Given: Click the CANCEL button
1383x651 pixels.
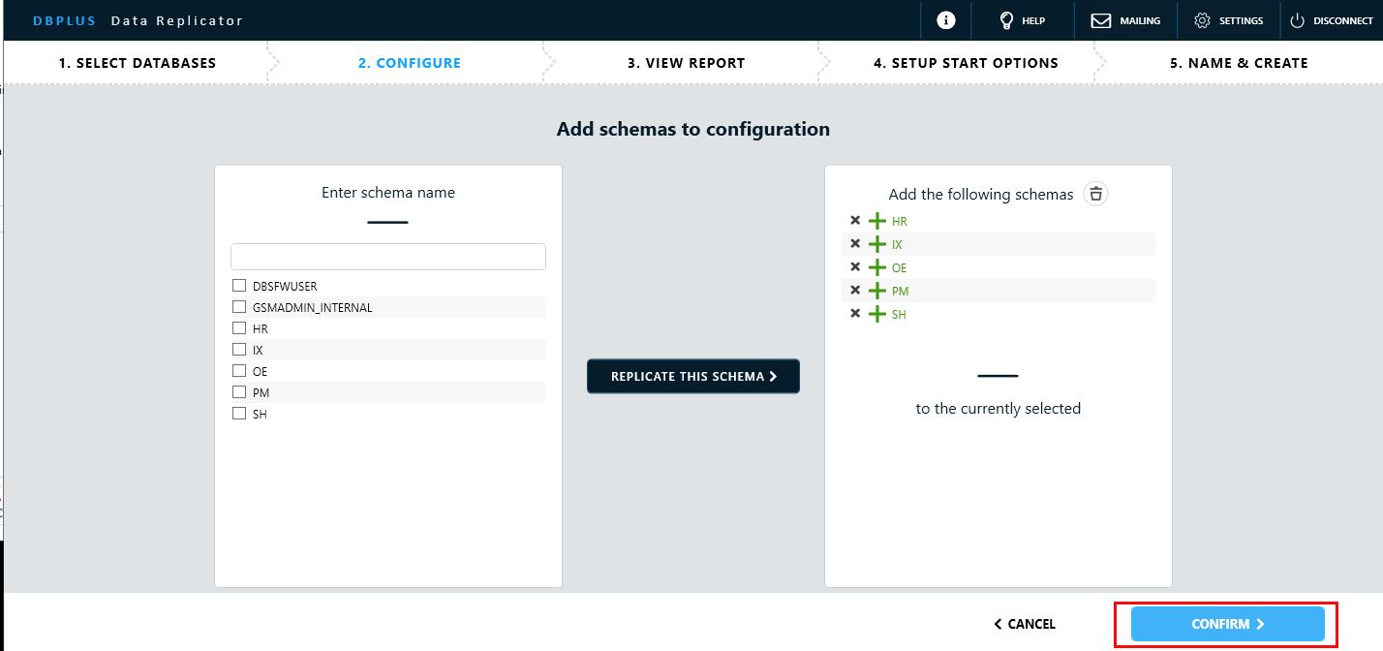Looking at the screenshot, I should (1025, 624).
